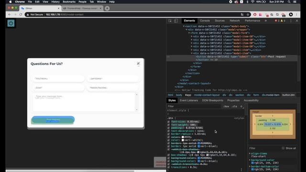Submit the Post request button in modal
This screenshot has width=306, height=172.
[x=53, y=120]
